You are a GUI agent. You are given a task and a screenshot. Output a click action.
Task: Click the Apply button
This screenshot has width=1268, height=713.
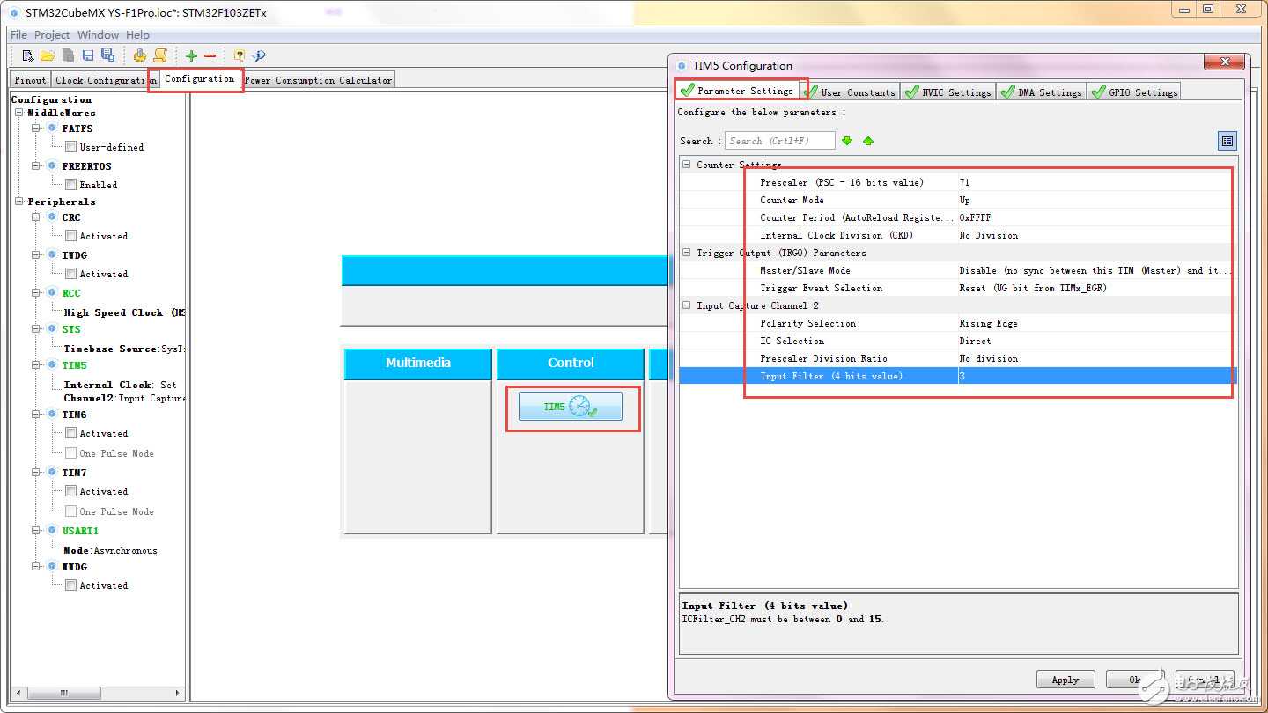(x=1065, y=680)
